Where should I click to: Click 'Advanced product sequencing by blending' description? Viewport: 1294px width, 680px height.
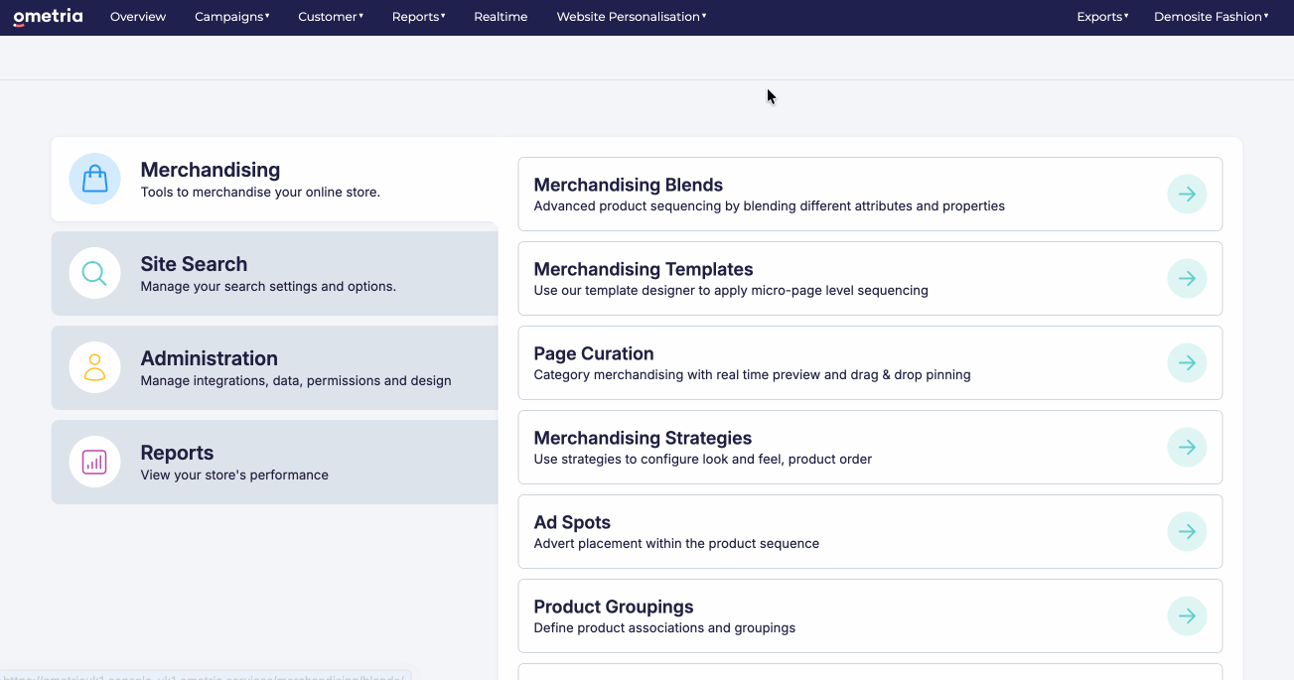(770, 206)
